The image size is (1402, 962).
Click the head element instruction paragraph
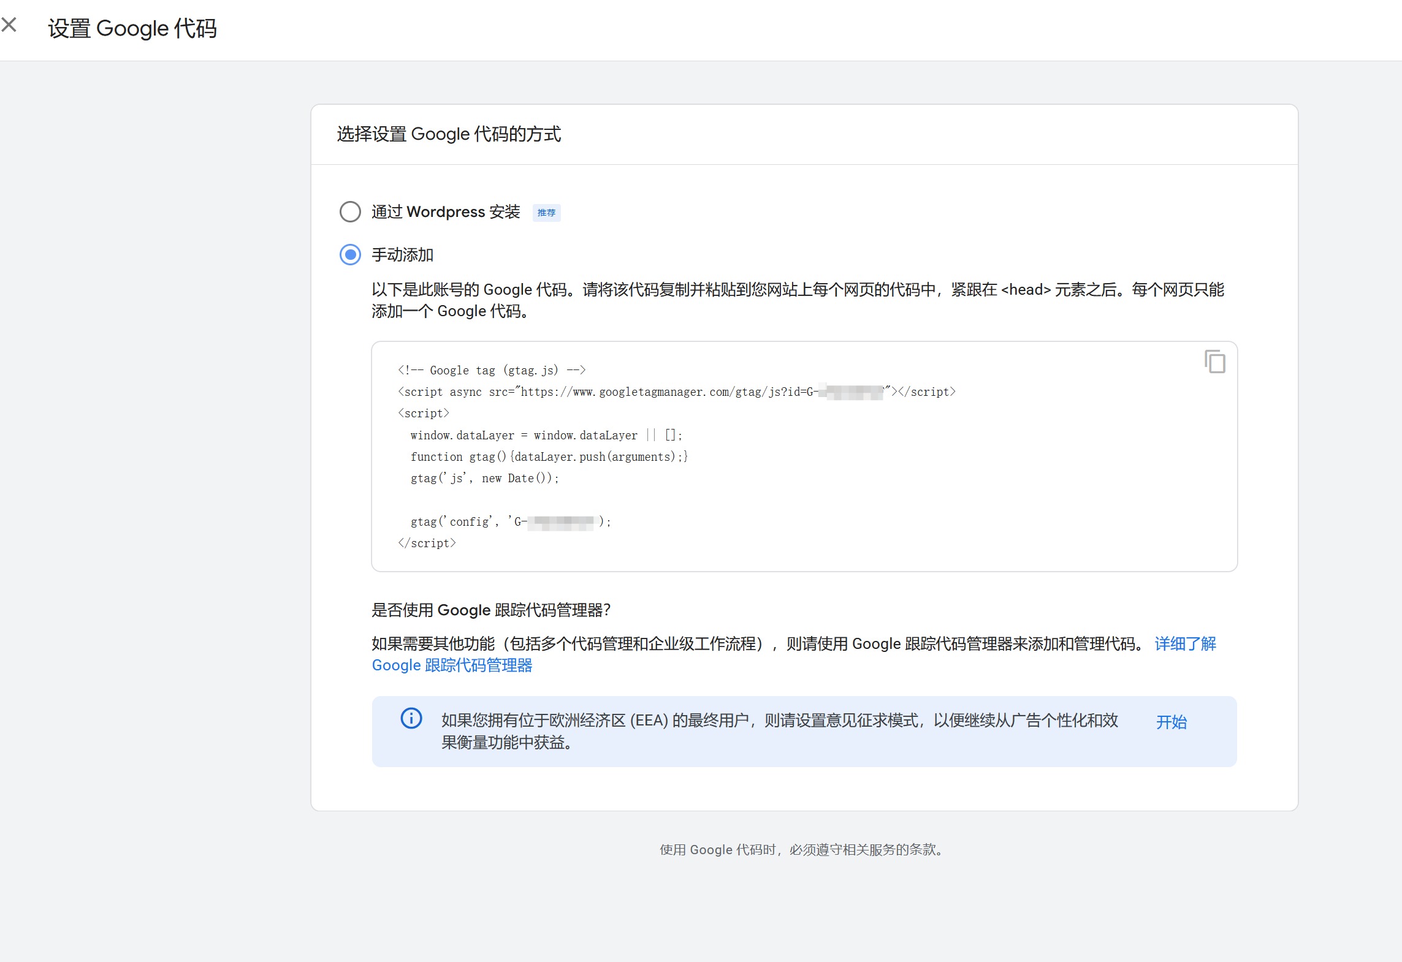(x=798, y=300)
